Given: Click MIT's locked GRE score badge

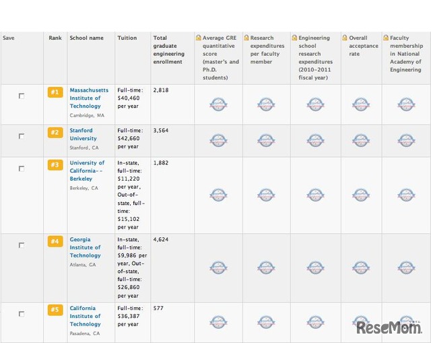Looking at the screenshot, I should (x=218, y=104).
